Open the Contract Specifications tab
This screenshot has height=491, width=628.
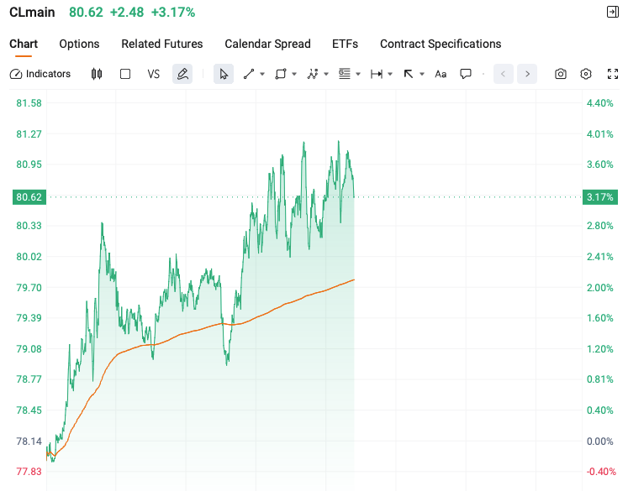(441, 44)
